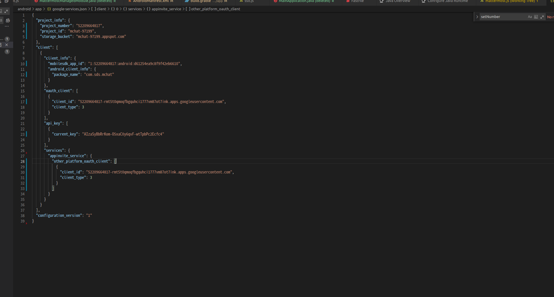554x297 pixels.
Task: Toggle Use Regular Expression in find widget
Action: tap(542, 17)
